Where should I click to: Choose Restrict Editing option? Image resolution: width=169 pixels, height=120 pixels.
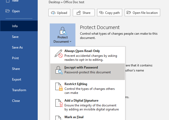point(87,88)
